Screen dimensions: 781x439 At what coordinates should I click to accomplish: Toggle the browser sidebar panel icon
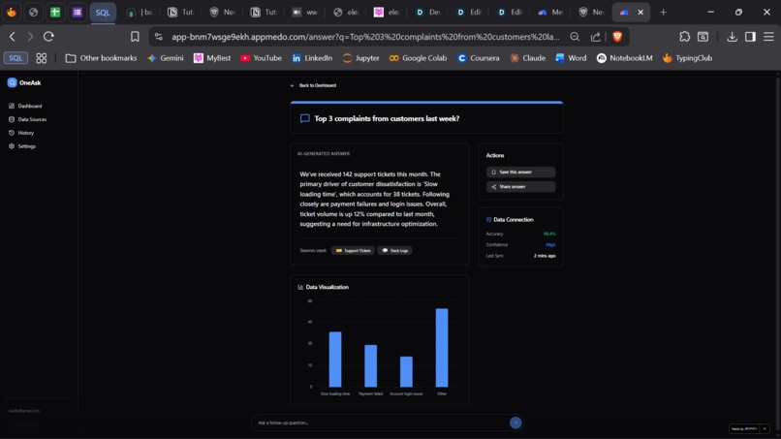pos(750,37)
